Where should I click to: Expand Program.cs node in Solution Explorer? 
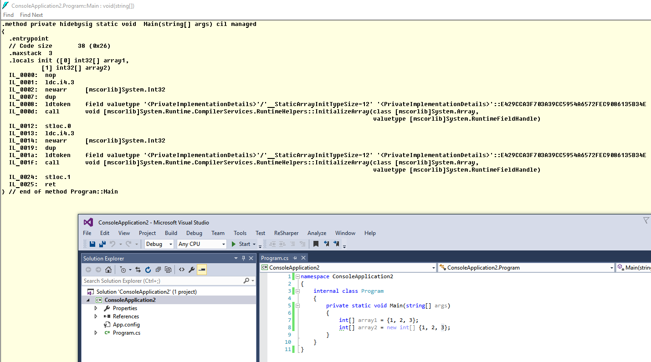[96, 333]
